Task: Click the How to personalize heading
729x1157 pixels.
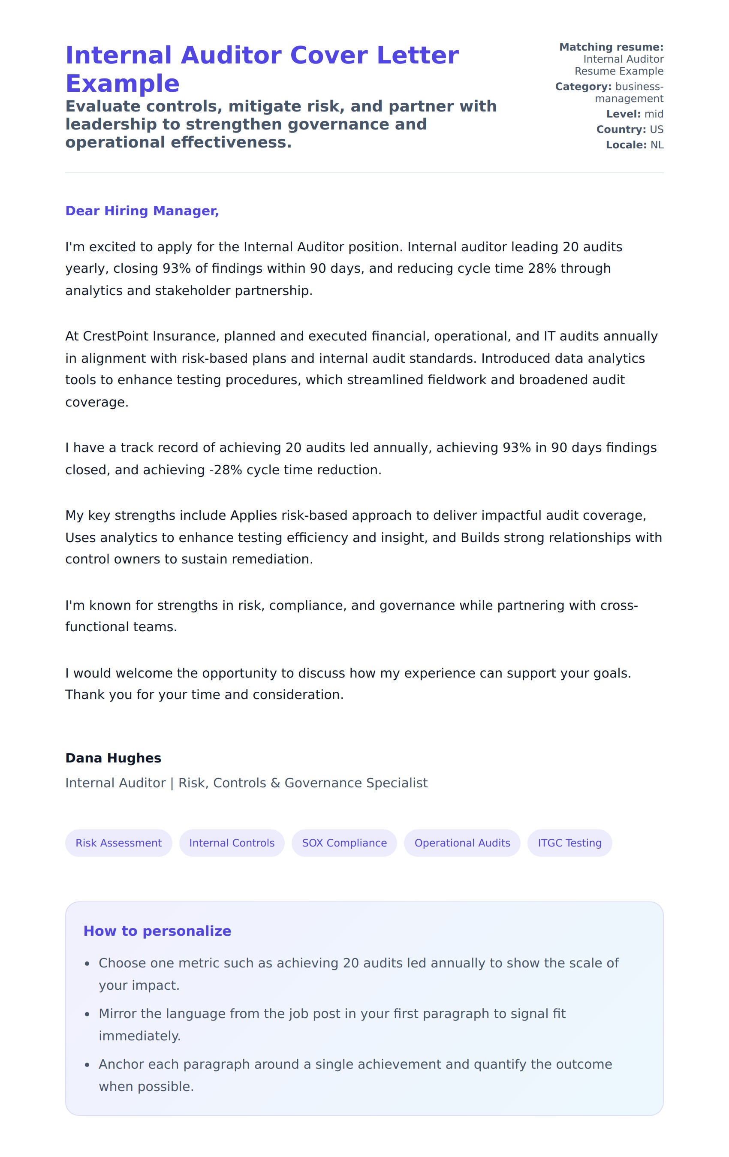Action: pyautogui.click(x=157, y=931)
